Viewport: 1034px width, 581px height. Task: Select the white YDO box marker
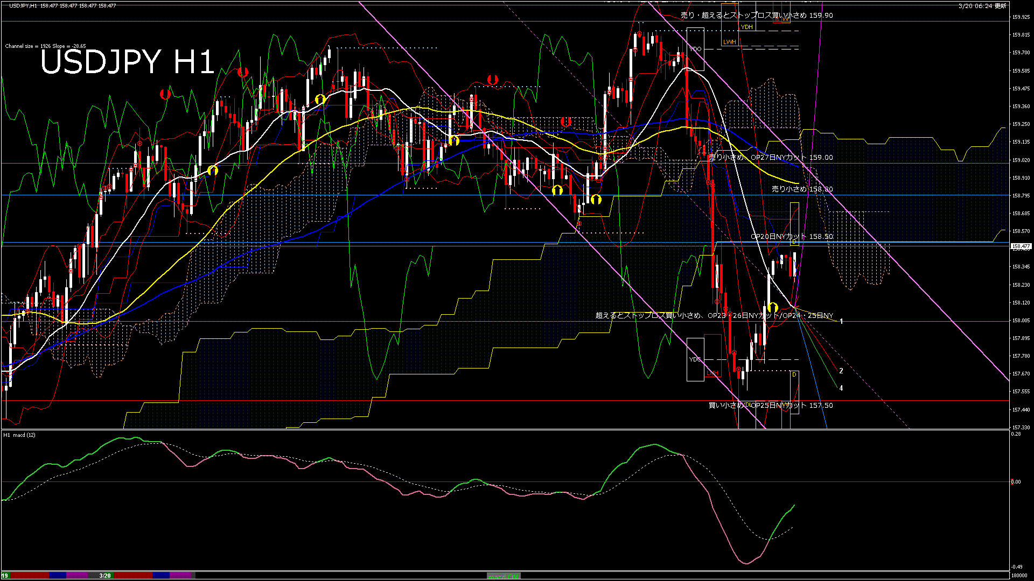695,49
